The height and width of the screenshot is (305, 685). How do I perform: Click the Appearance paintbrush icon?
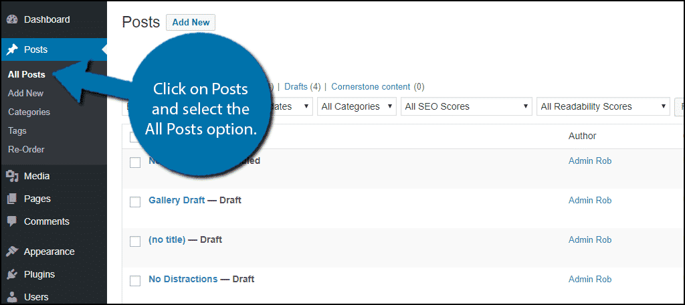[x=12, y=251]
